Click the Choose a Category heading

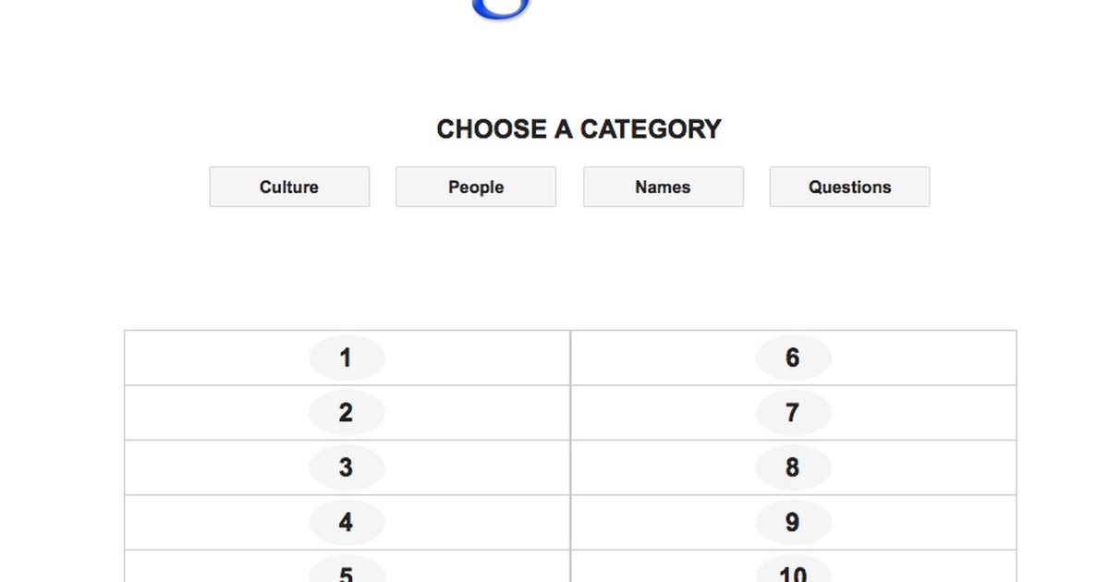tap(579, 129)
